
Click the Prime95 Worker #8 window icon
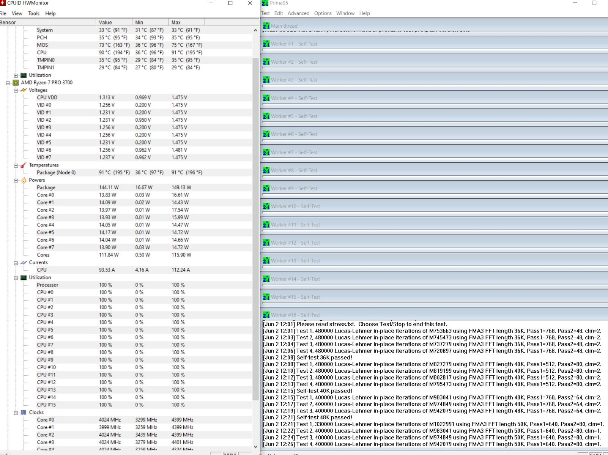pyautogui.click(x=266, y=170)
